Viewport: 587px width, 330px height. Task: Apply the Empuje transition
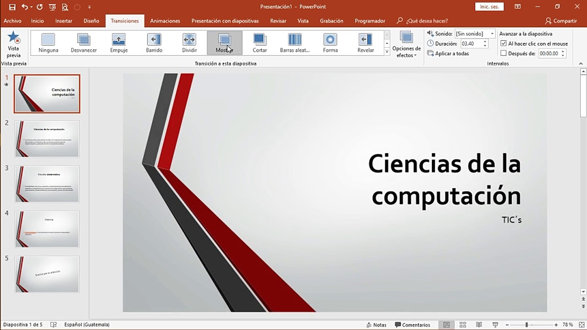[119, 43]
